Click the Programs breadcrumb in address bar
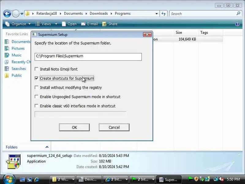Viewport: 245px width, 184px height. pos(123,13)
